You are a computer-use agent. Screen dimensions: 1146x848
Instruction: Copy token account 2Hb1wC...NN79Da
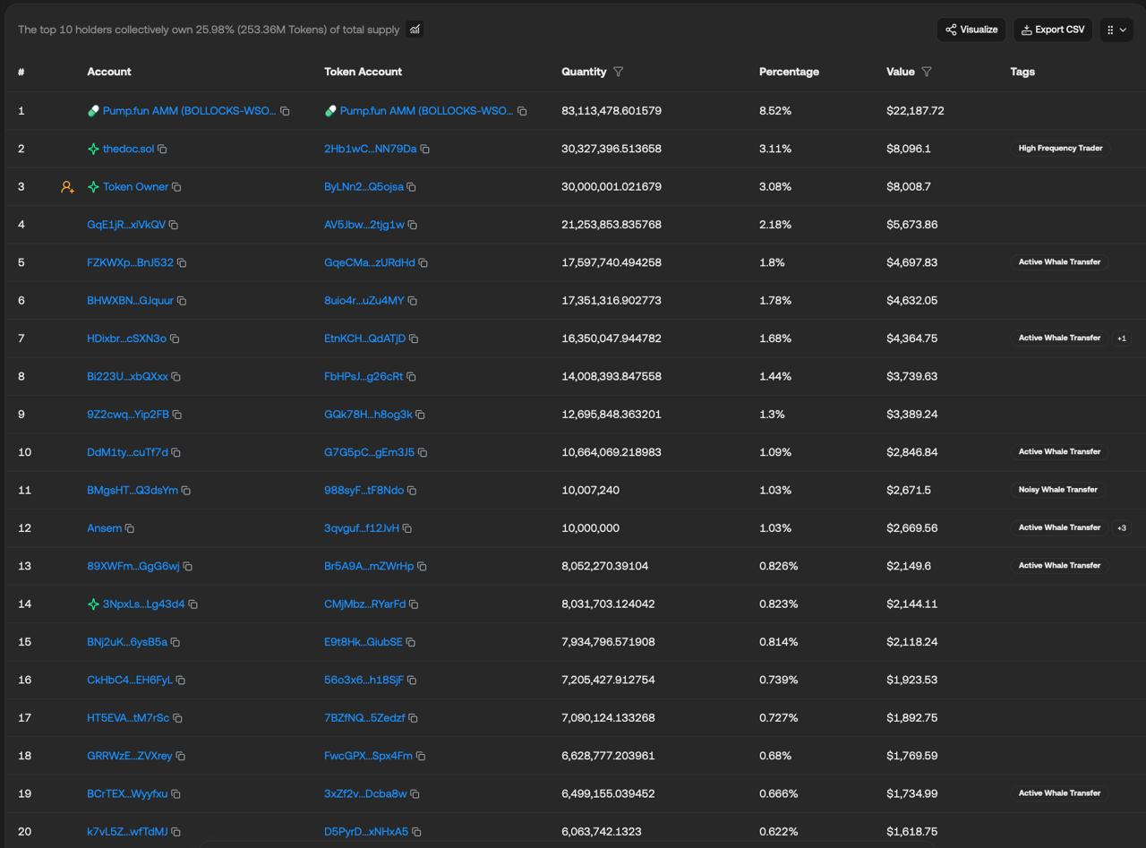[x=425, y=149]
